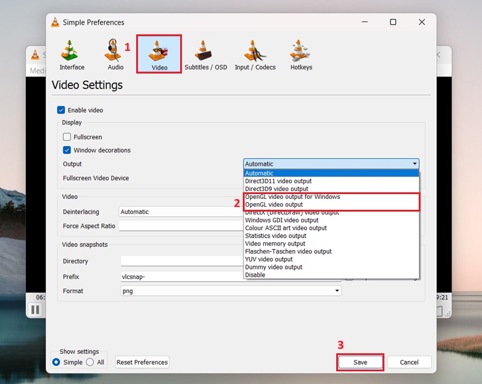Open the snapshot Format dropdown showing png
482x384 pixels.
pos(231,291)
